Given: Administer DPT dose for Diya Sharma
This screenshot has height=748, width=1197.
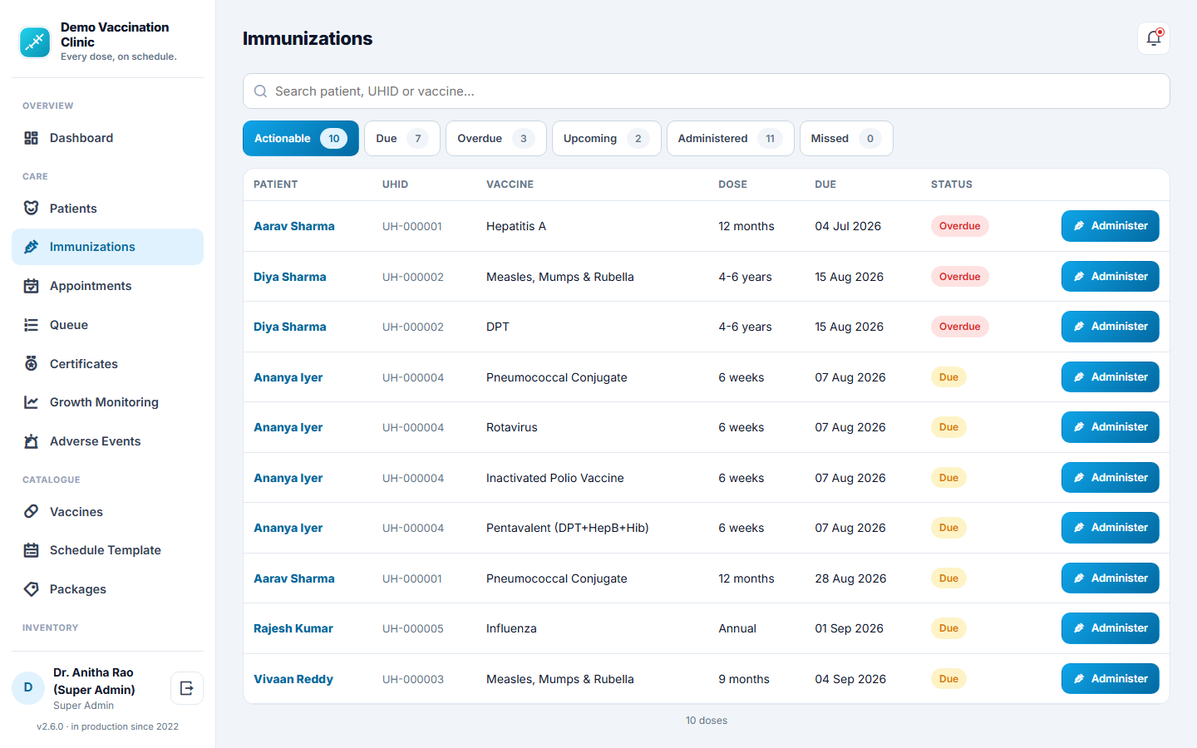Looking at the screenshot, I should tap(1110, 327).
